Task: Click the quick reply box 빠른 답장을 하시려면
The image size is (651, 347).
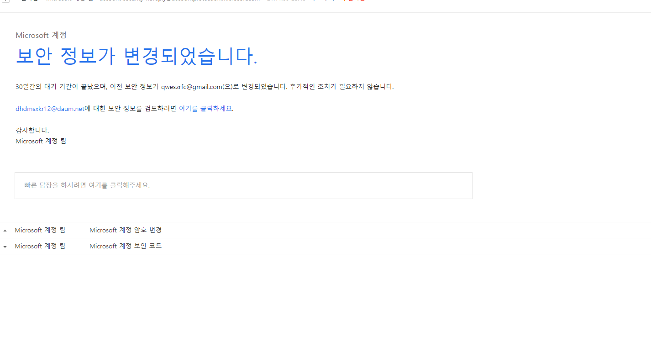Action: click(x=243, y=185)
